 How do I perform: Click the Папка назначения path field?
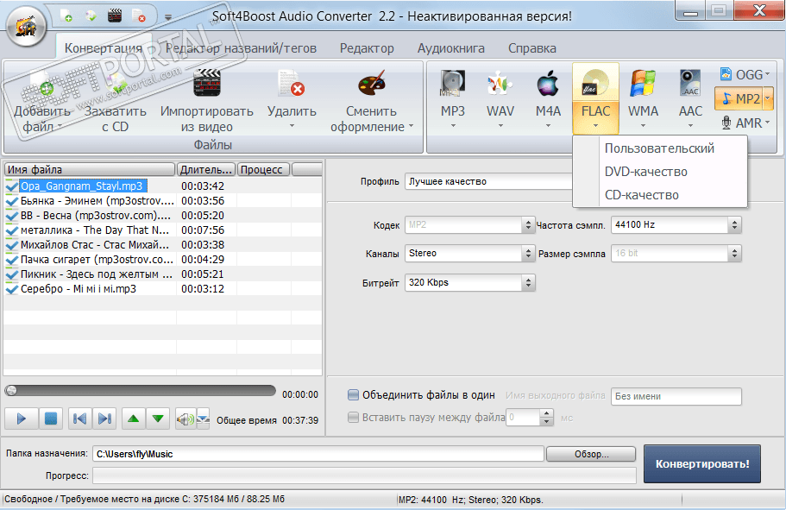click(x=318, y=454)
